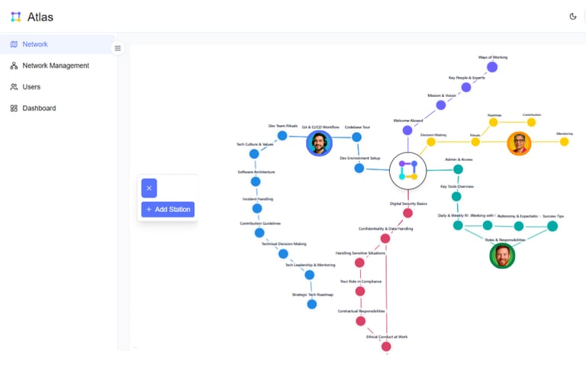
Task: Click the Handling Sensitive Situations station
Action: click(x=359, y=263)
